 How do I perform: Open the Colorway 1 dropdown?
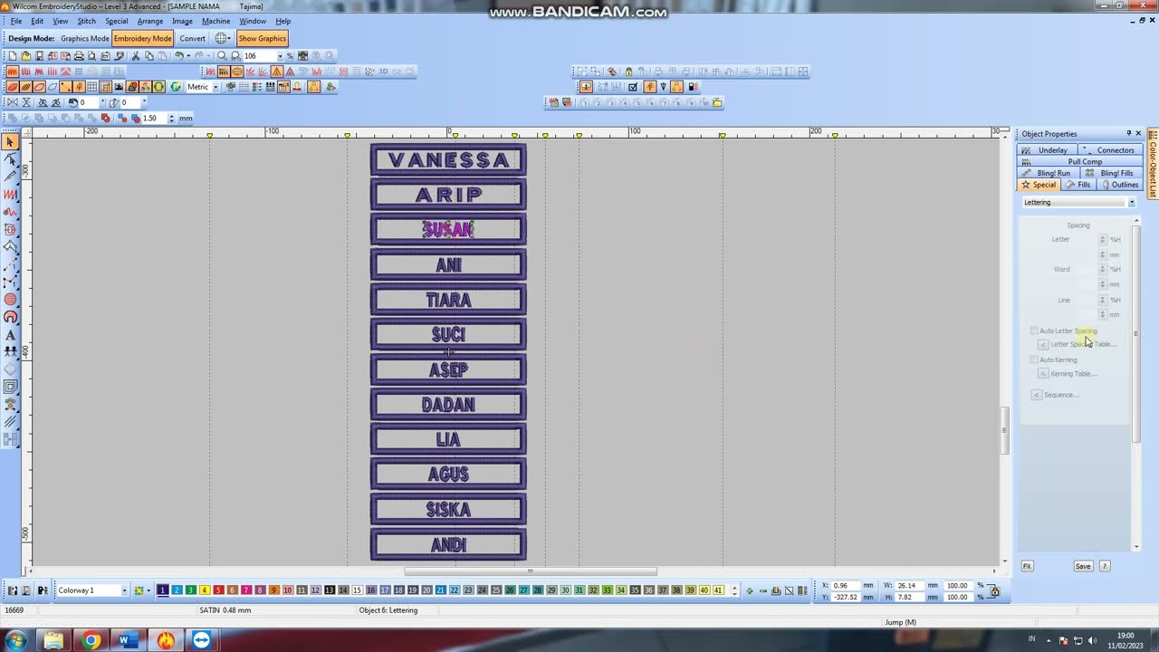click(x=124, y=590)
